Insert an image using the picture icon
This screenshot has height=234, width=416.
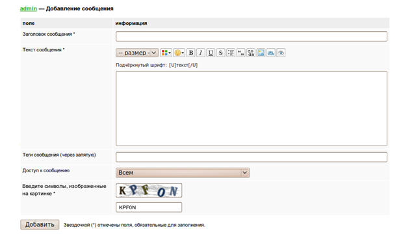261,53
